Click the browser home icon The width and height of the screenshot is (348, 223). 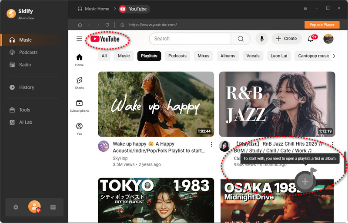pyautogui.click(x=80, y=25)
